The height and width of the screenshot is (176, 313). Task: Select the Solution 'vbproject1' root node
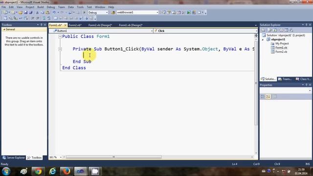click(286, 35)
